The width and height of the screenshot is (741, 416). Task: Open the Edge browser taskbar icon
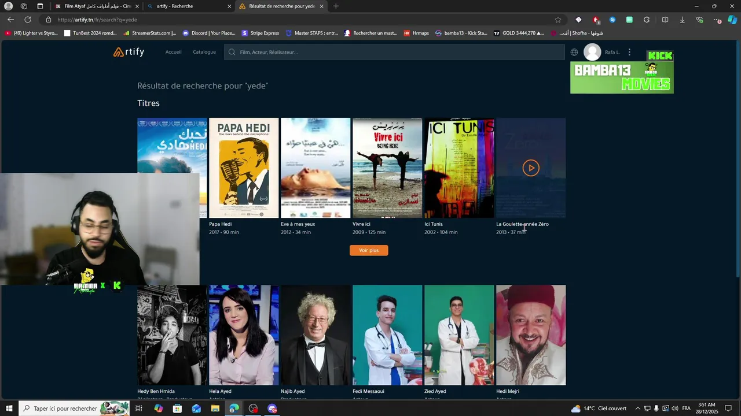234,408
